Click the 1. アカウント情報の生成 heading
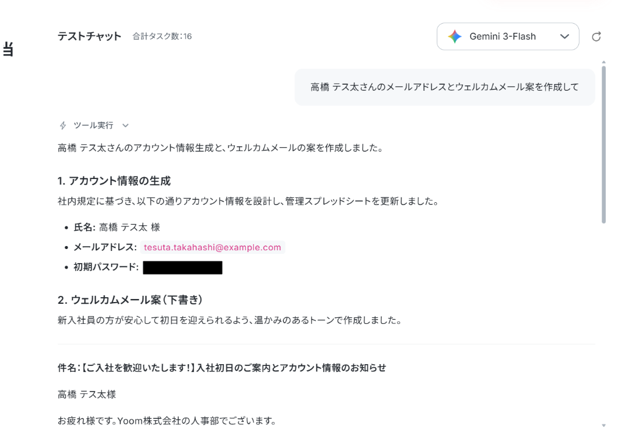 (x=114, y=181)
